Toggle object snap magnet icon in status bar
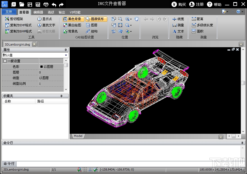Screen dimensions: 247x174 (x=79, y=169)
